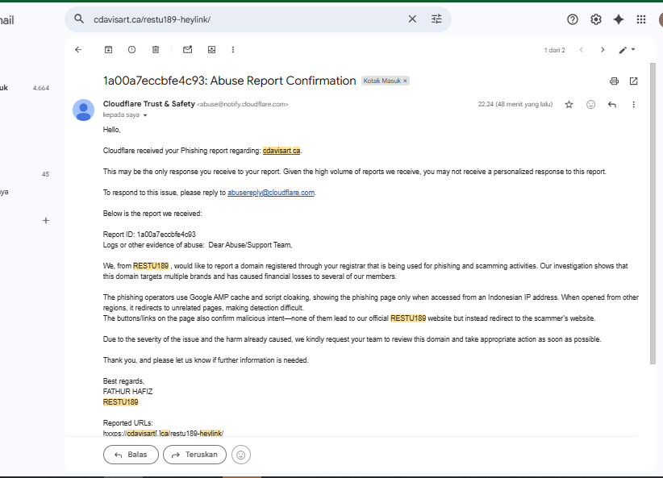663x478 pixels.
Task: Add an emoji reaction beside the star
Action: (590, 105)
